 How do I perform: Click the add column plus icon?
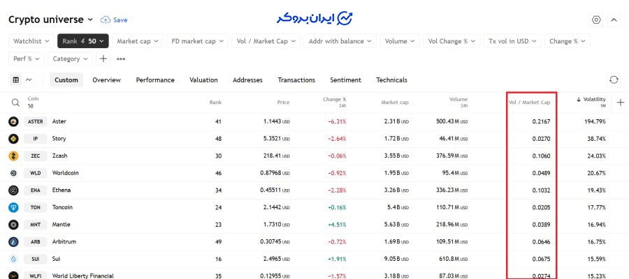coord(621,103)
